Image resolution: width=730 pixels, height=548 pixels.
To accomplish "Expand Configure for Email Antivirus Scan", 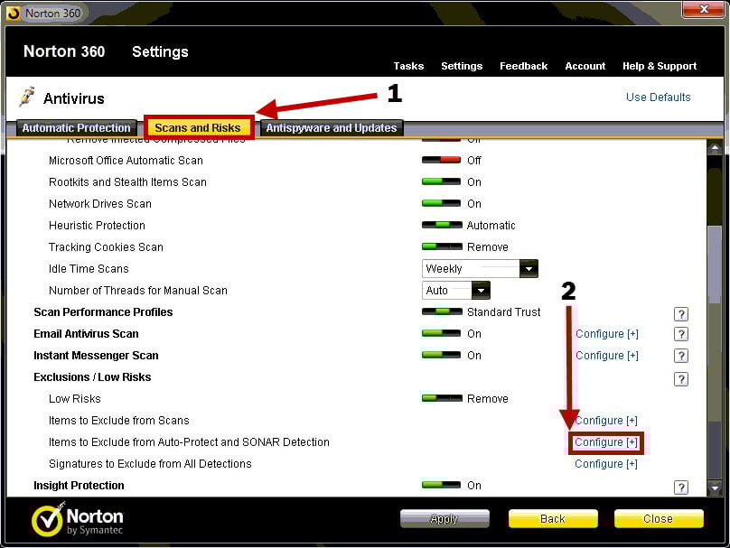I will click(607, 334).
